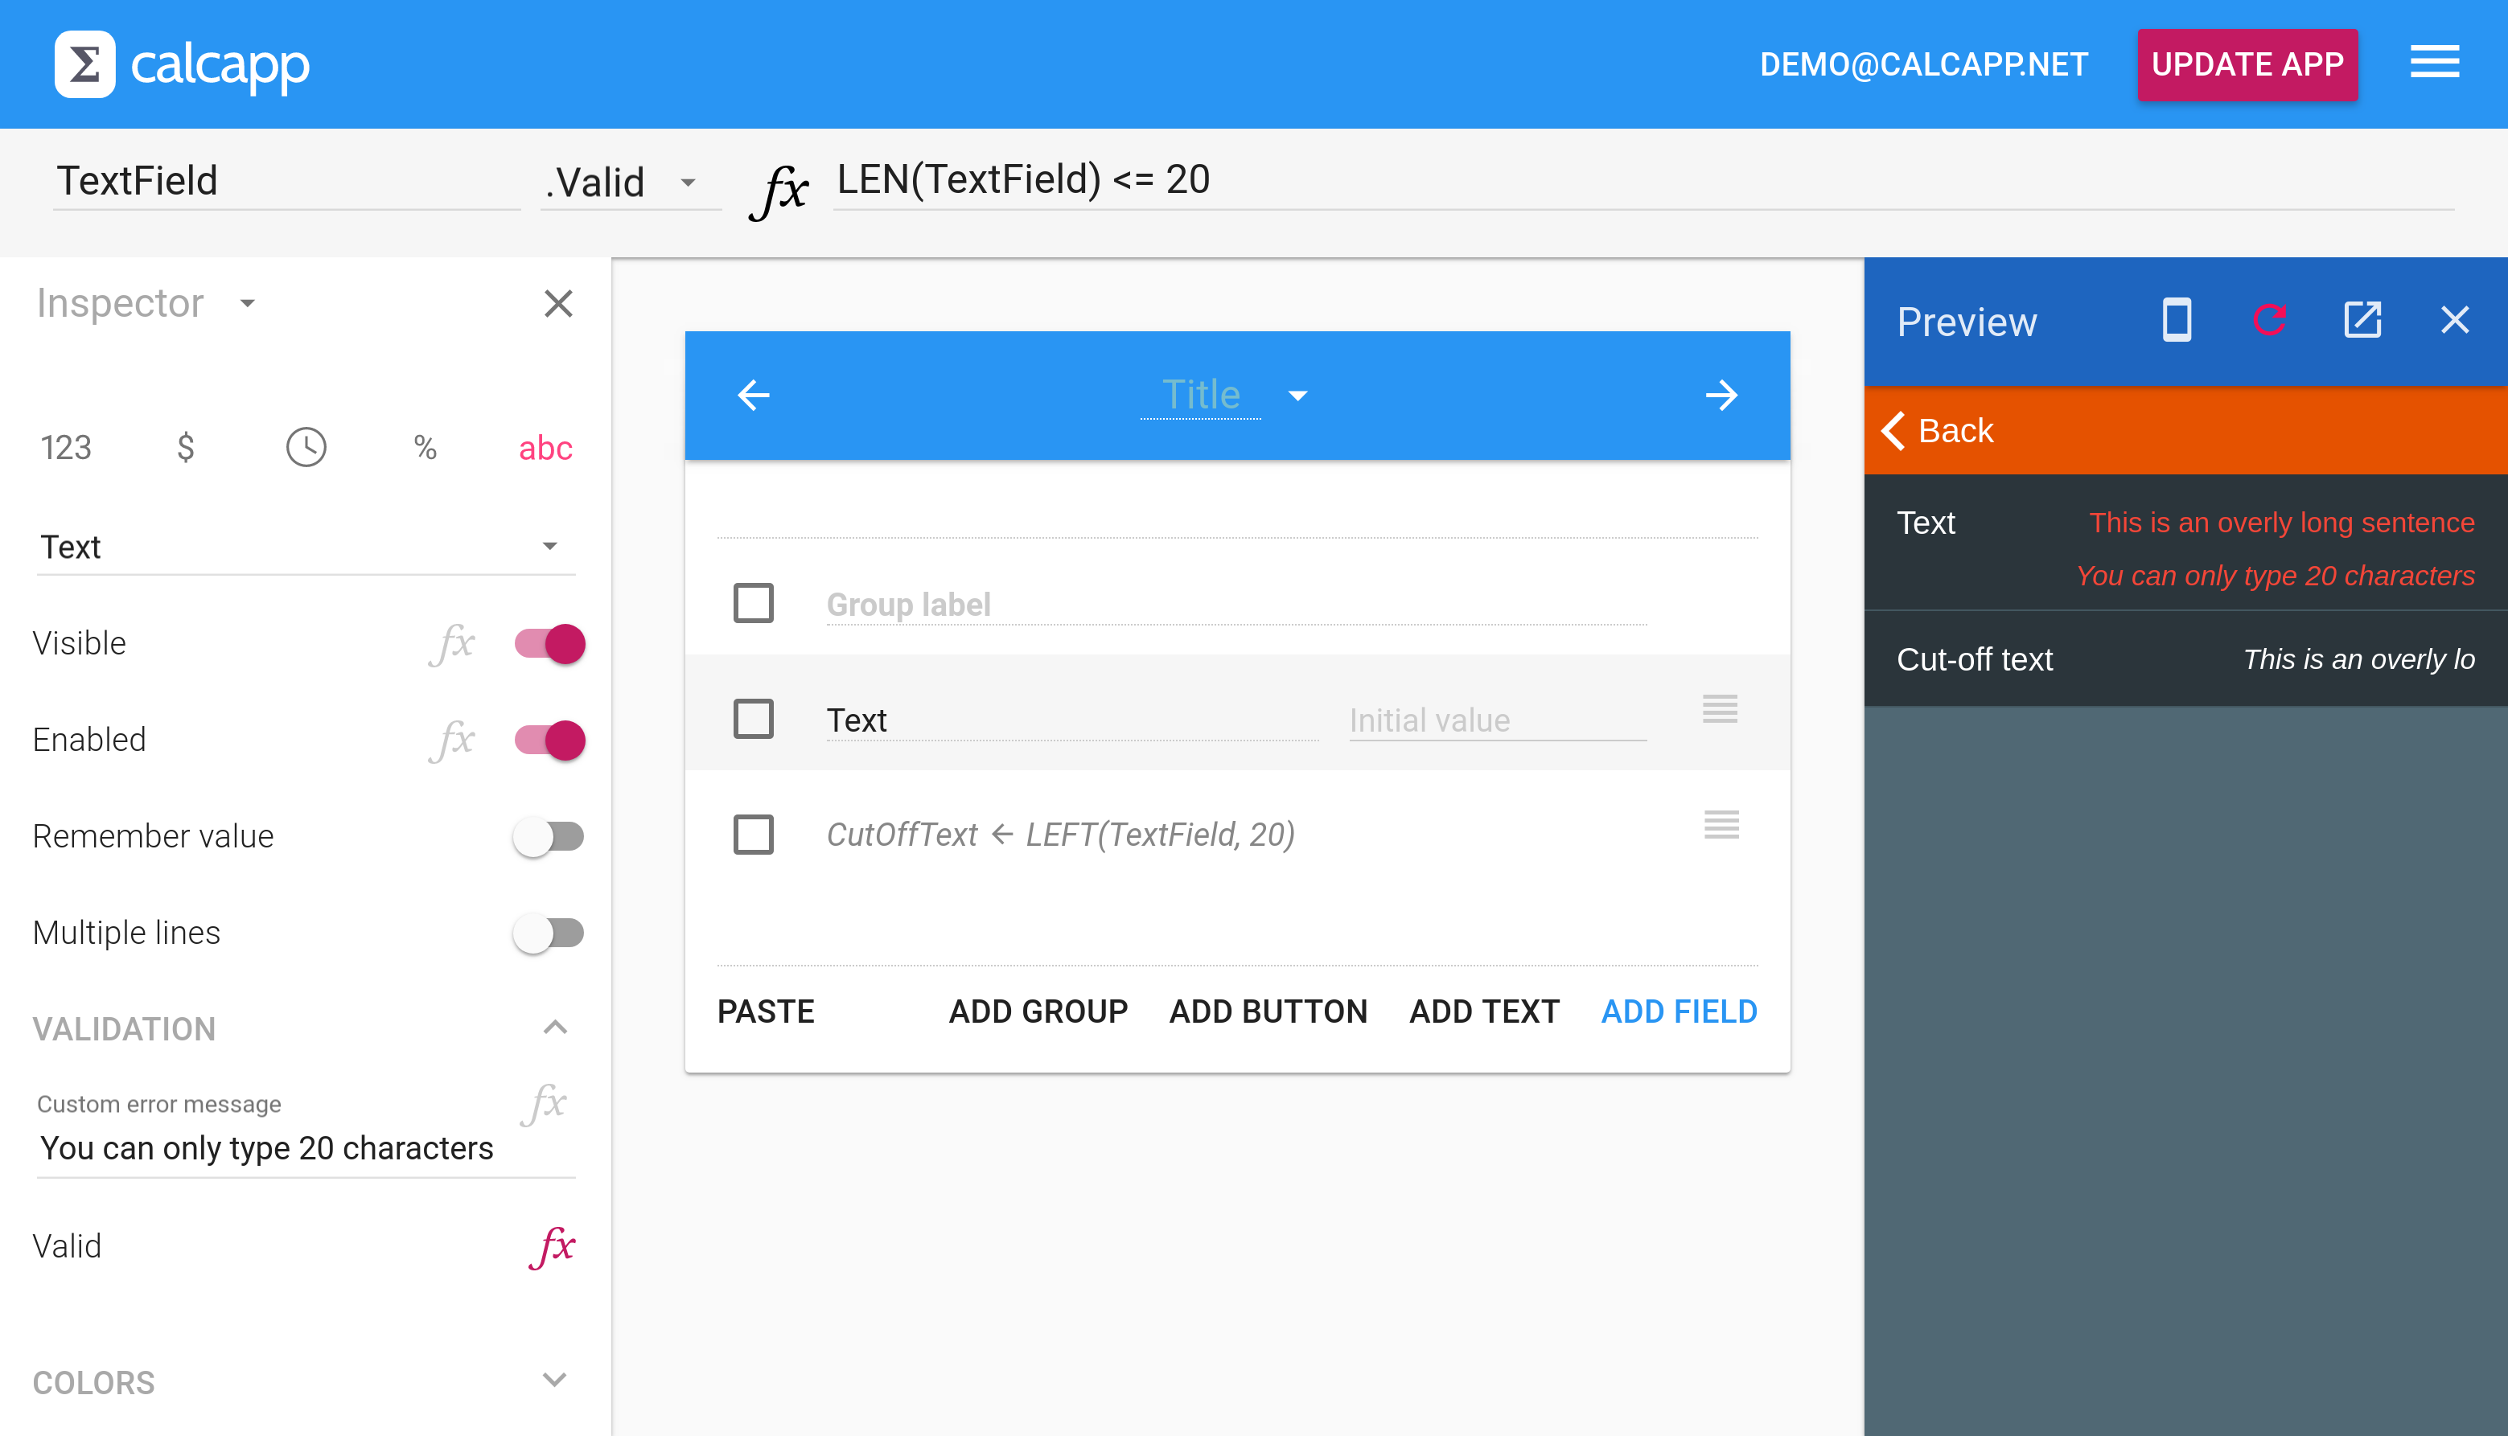Pick the clock date/time type icon

pyautogui.click(x=304, y=447)
